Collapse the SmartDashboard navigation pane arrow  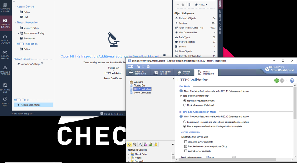point(173,79)
